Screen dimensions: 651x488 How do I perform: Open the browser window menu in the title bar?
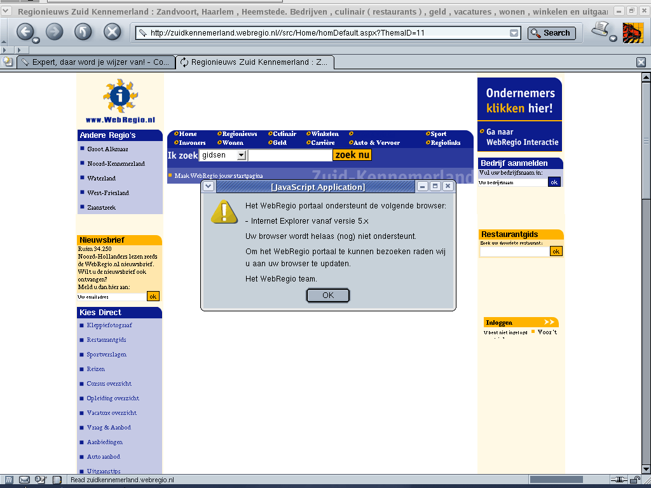click(6, 10)
